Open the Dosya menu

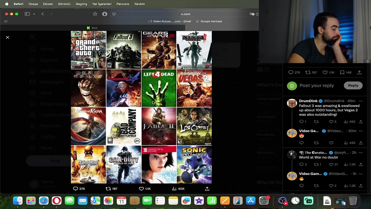tap(33, 4)
